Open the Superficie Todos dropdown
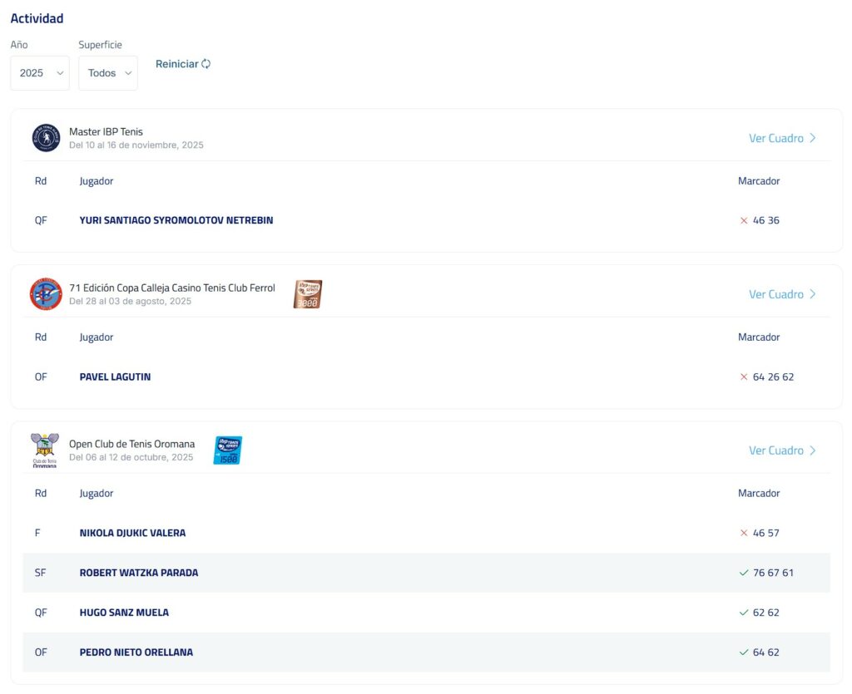This screenshot has height=694, width=852. [108, 73]
